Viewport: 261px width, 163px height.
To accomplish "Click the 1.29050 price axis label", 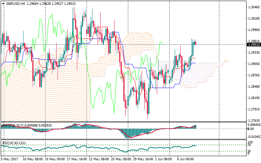I will click(x=253, y=64).
